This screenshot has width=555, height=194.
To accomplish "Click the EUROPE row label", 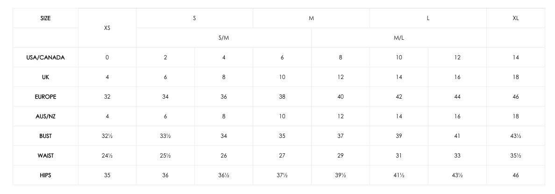I will coord(45,97).
